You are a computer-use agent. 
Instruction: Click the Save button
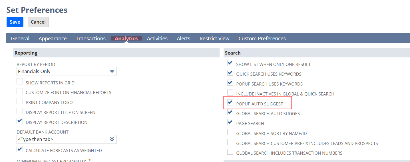(x=15, y=22)
